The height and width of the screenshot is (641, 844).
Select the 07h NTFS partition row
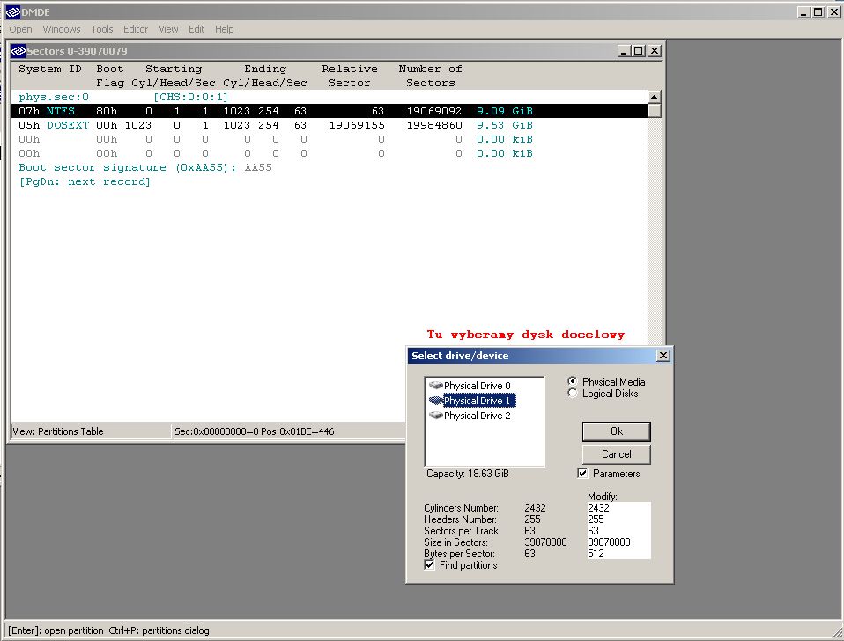329,111
